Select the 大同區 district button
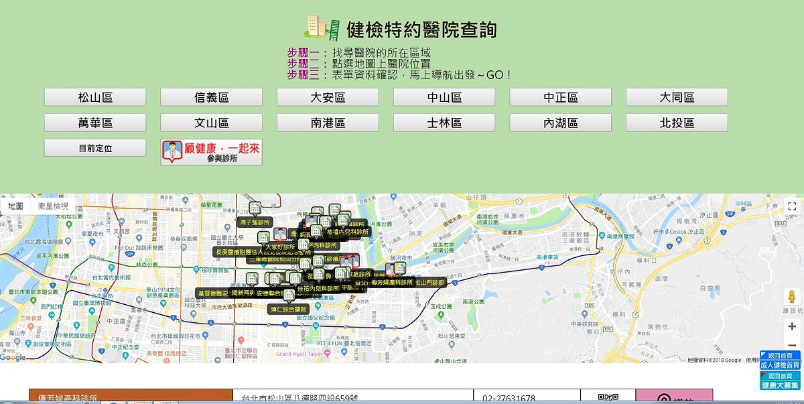The width and height of the screenshot is (804, 404). point(677,97)
